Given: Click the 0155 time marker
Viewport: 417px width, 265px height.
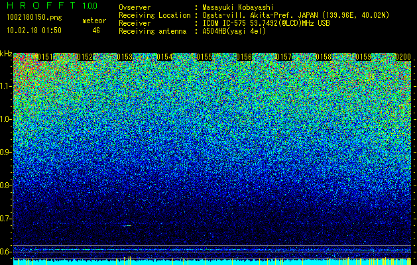Looking at the screenshot, I should pyautogui.click(x=204, y=57).
